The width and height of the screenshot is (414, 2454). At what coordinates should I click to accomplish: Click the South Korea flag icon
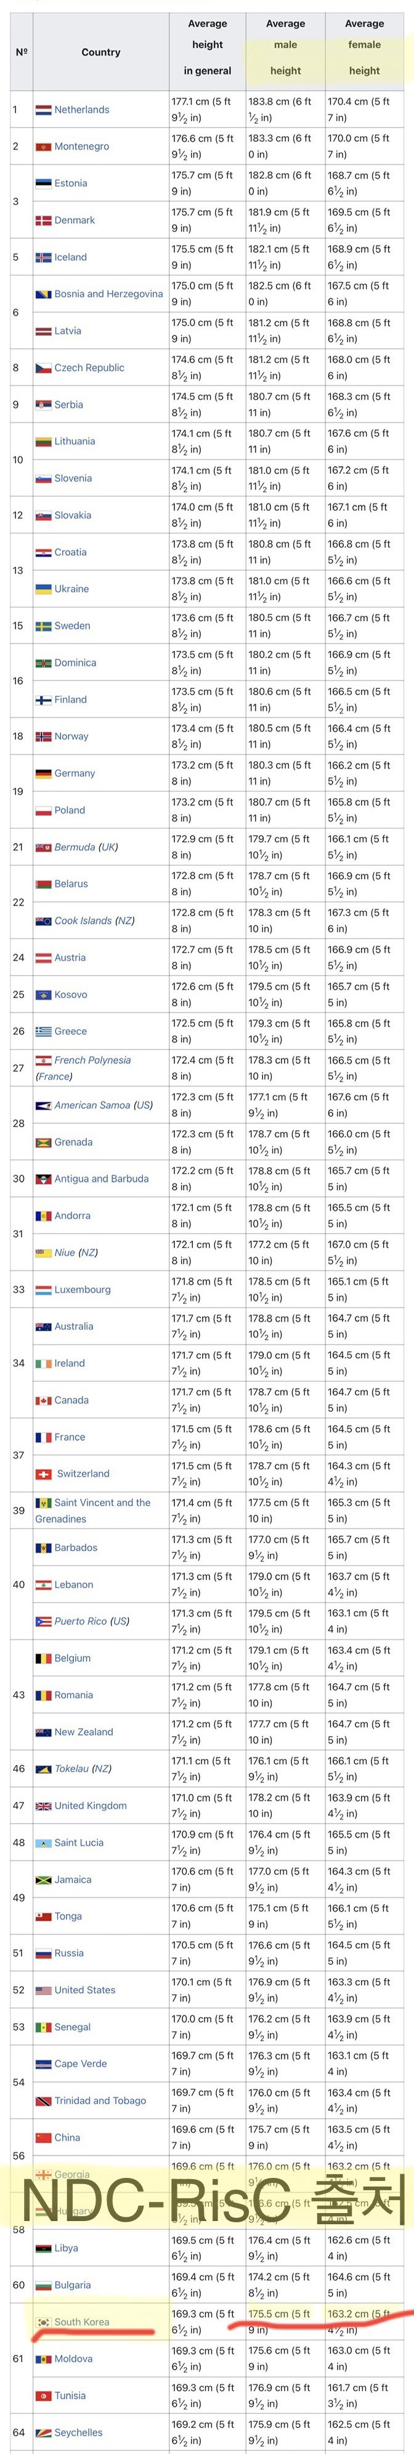coord(43,2322)
